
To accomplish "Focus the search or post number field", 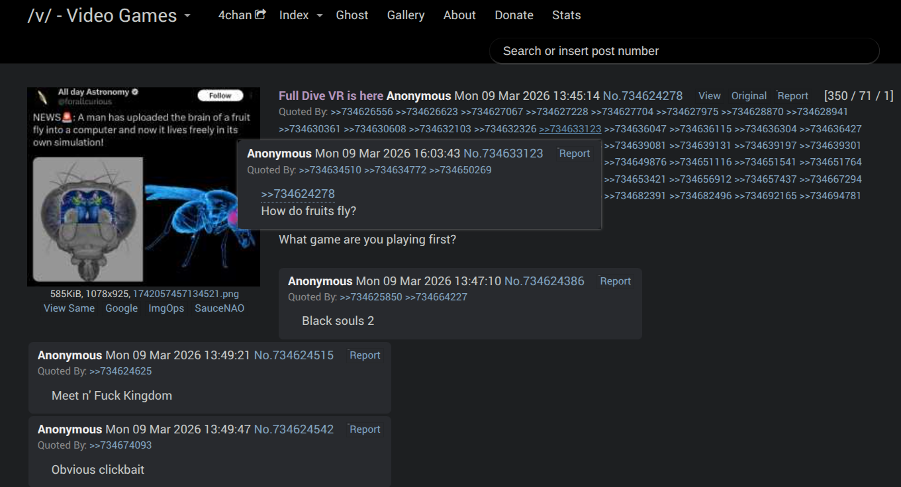I will [x=685, y=51].
